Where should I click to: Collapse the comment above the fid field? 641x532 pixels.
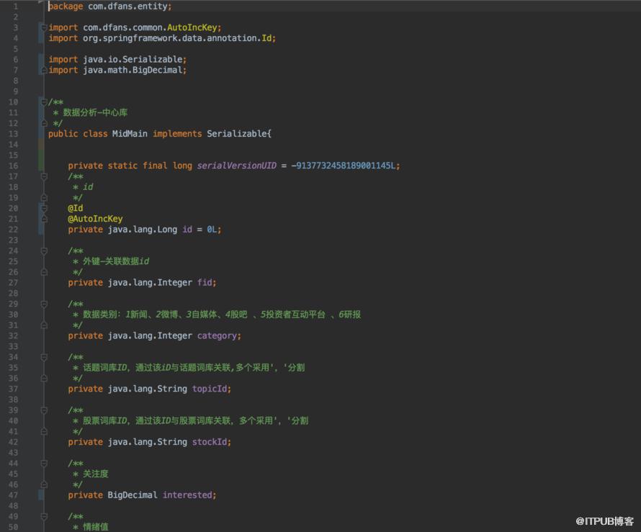click(44, 251)
